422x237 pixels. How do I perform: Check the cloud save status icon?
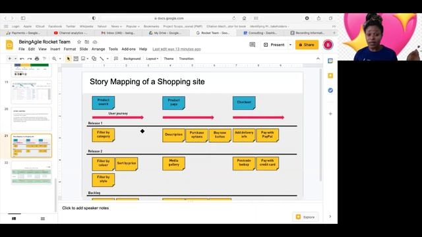[x=95, y=42]
